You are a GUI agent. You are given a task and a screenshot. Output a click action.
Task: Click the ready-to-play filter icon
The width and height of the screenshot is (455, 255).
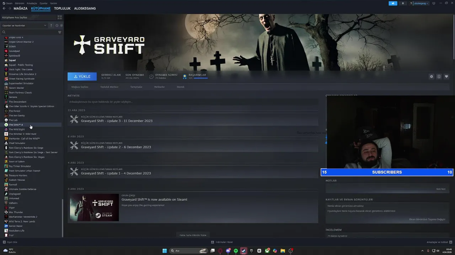click(61, 25)
